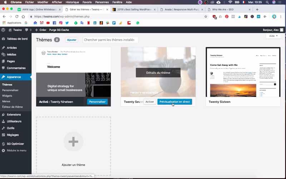The image size is (286, 179).
Task: Select the Apparence menu
Action: (x=15, y=77)
